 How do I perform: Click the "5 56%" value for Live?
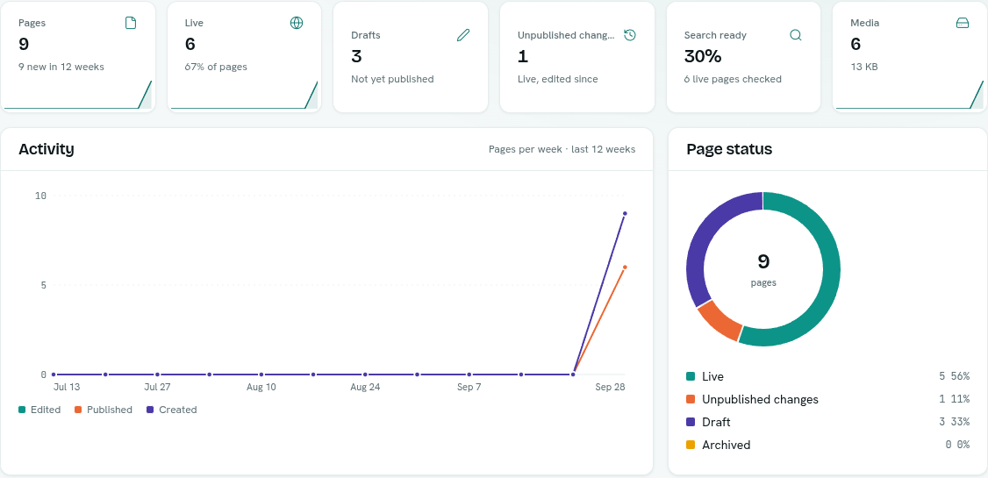click(x=954, y=376)
